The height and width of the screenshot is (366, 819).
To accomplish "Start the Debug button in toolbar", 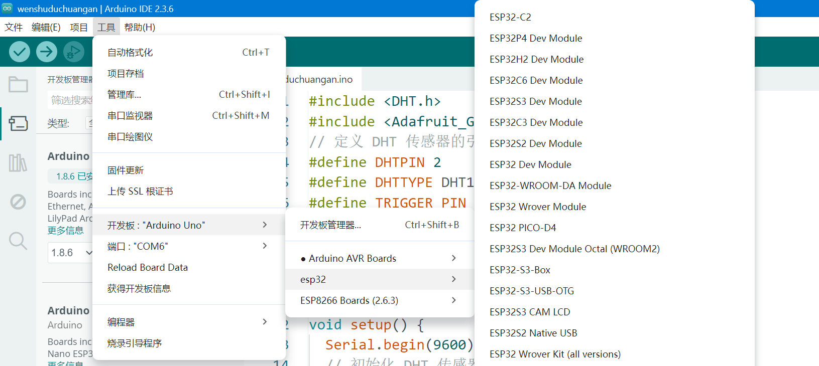I will pyautogui.click(x=74, y=52).
